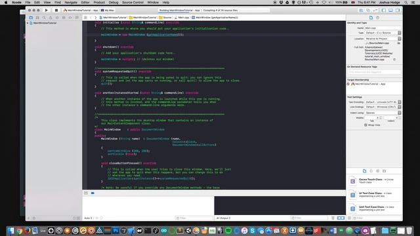Open the Product menu
Image resolution: width=420 pixels, height=236 pixels.
pyautogui.click(x=99, y=3)
